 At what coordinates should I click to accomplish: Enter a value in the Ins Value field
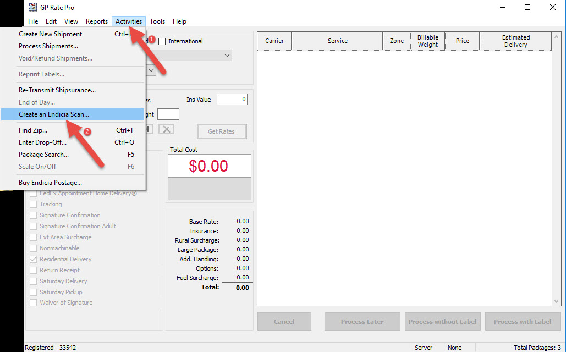coord(232,99)
